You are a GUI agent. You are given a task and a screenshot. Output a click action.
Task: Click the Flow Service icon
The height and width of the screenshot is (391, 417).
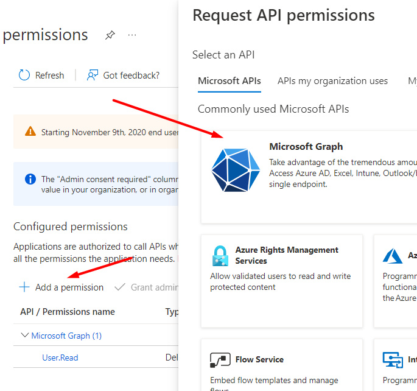(x=220, y=360)
